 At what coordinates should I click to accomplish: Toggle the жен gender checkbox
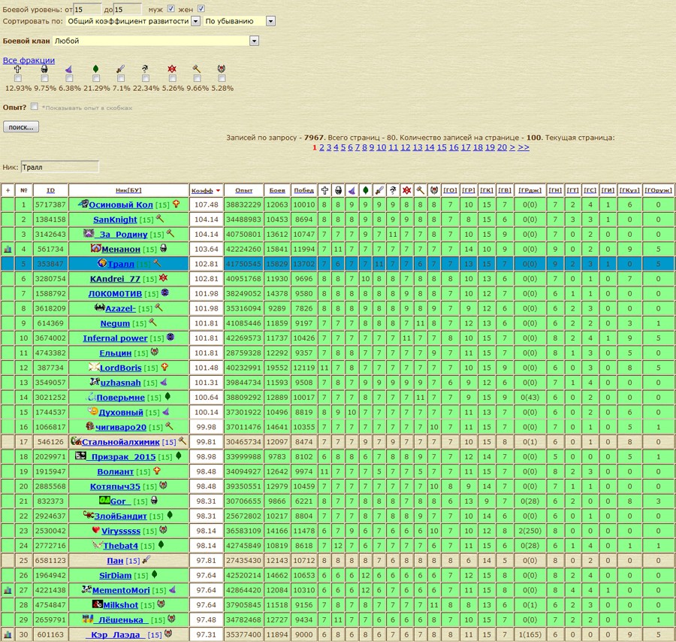[x=201, y=8]
